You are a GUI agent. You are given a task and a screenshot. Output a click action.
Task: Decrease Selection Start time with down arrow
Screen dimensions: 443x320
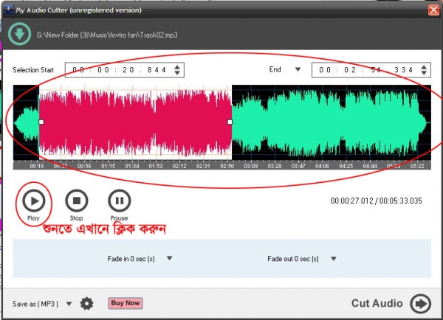177,73
